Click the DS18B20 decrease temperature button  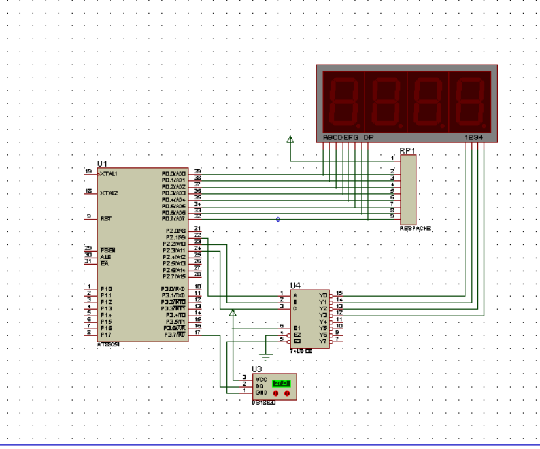tap(275, 393)
